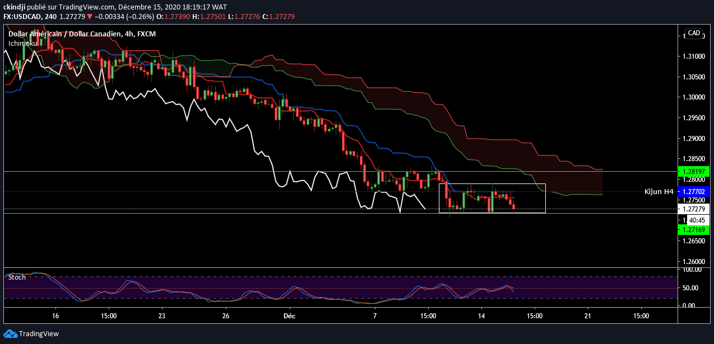
Task: Select the Kijun H4 line label
Action: tap(660, 192)
